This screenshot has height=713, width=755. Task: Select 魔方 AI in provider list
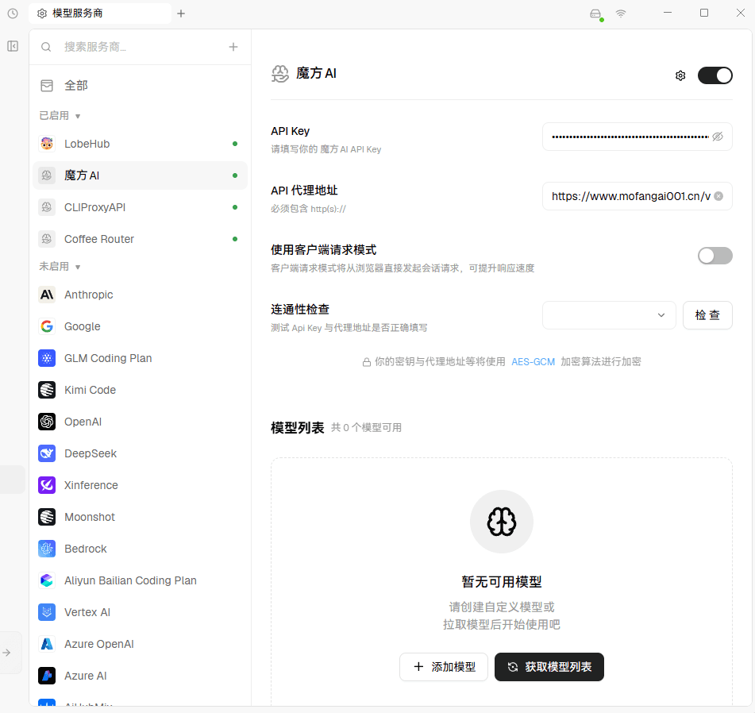pos(140,175)
